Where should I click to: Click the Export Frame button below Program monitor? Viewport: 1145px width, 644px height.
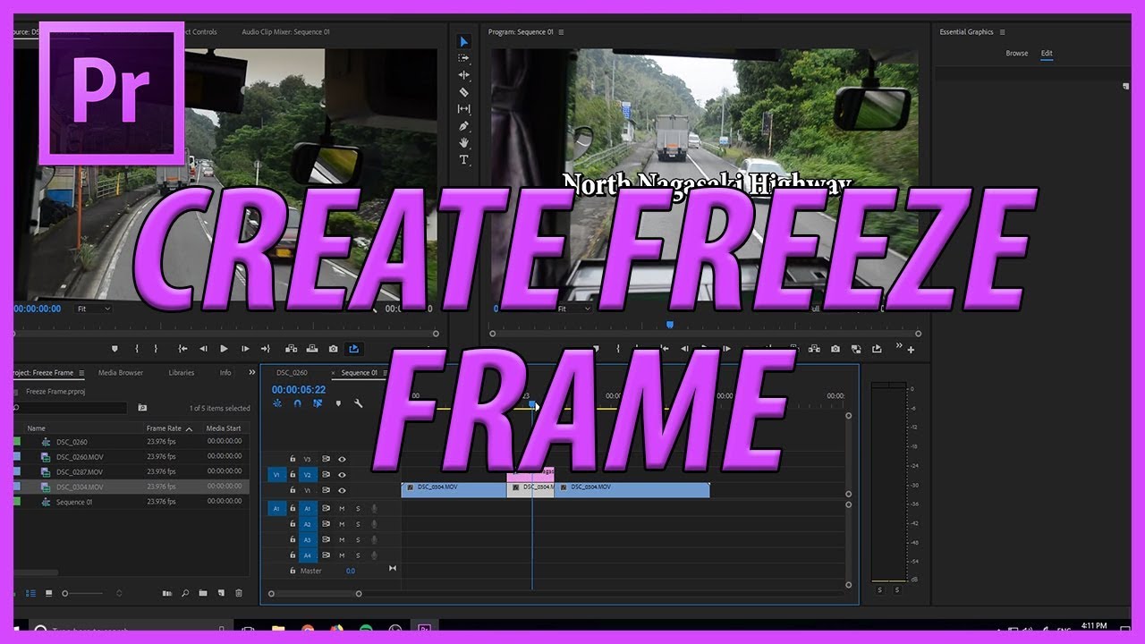point(835,349)
